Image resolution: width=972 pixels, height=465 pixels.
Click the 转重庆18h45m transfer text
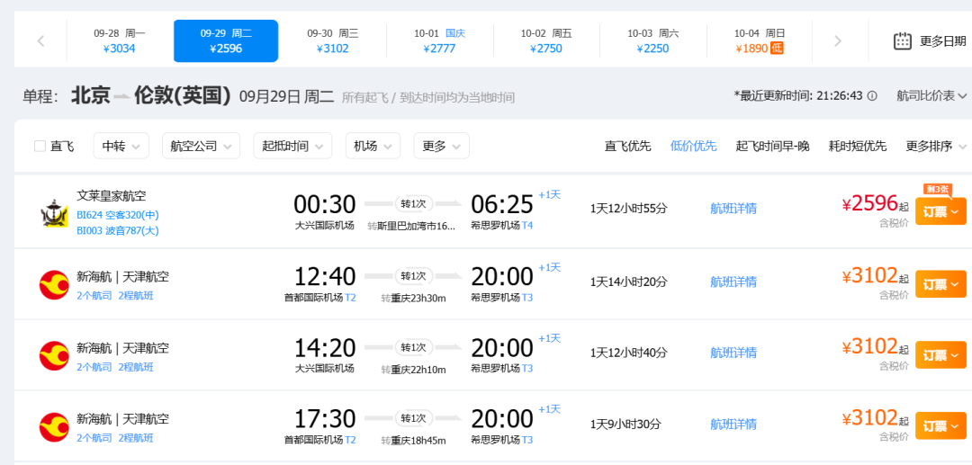[x=413, y=441]
